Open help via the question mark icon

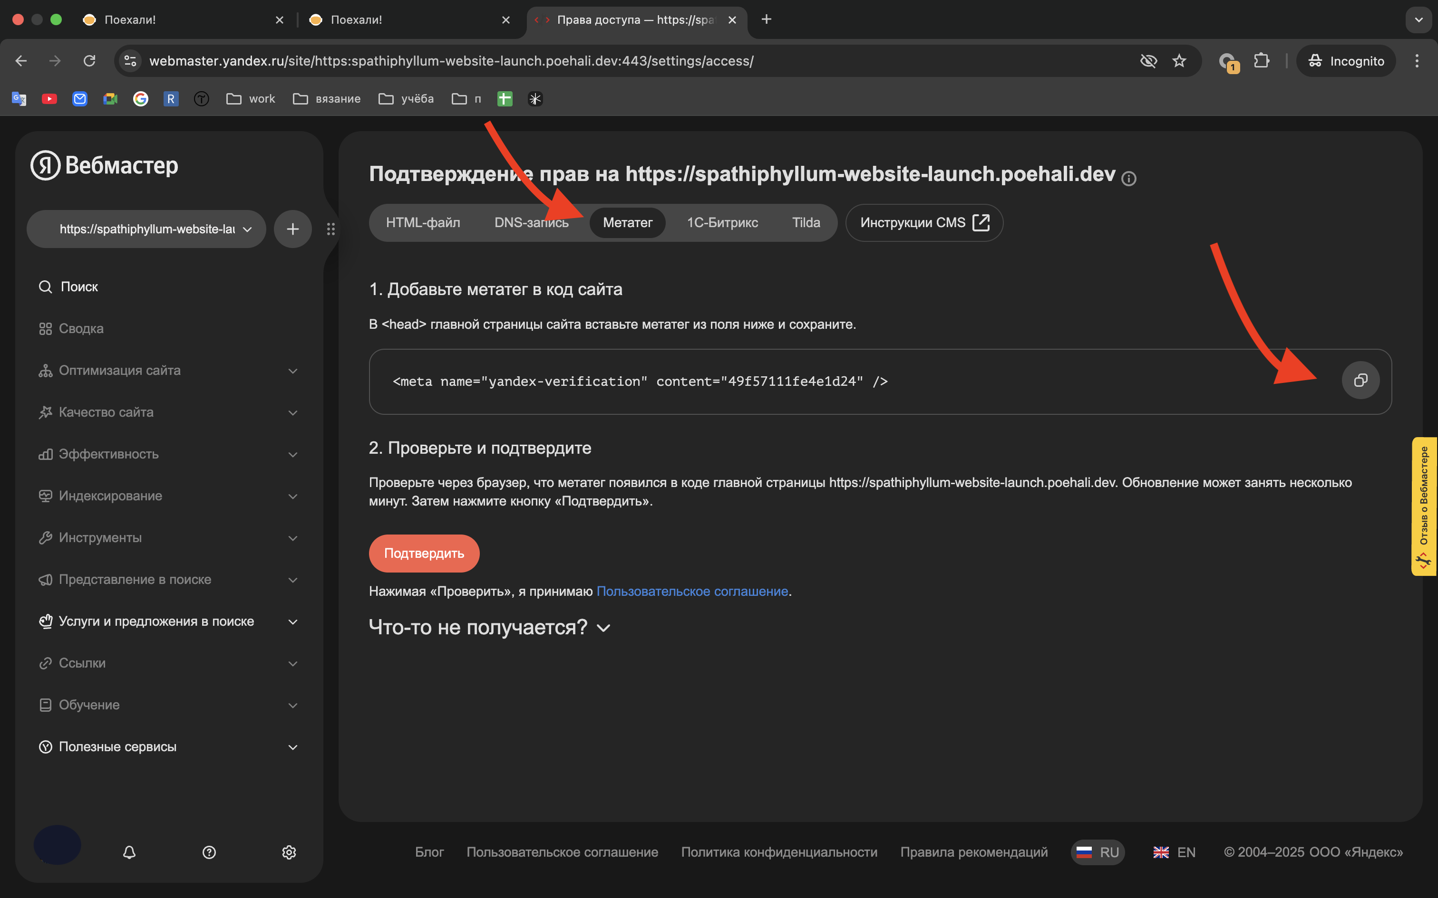pyautogui.click(x=209, y=852)
